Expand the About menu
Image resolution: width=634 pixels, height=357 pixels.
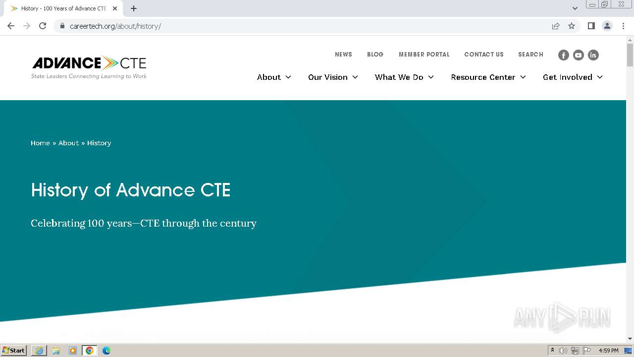[274, 77]
